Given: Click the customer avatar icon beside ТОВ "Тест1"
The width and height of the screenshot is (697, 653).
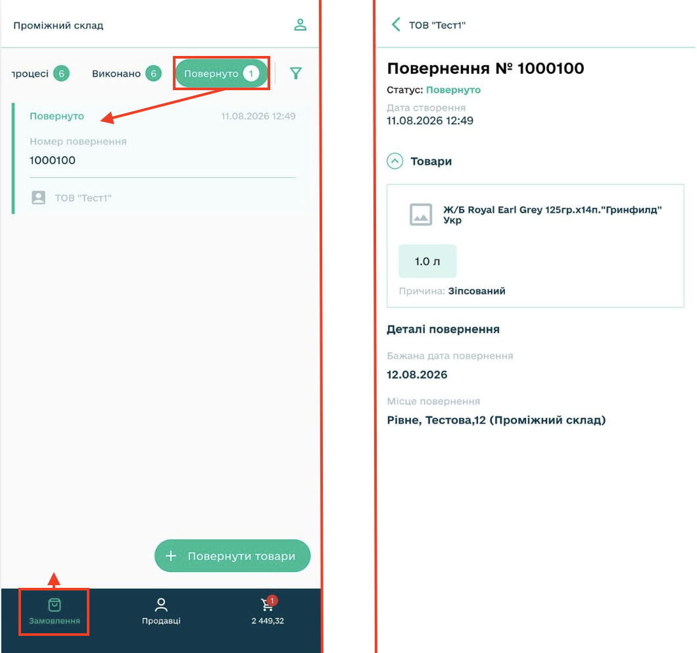Looking at the screenshot, I should click(39, 197).
